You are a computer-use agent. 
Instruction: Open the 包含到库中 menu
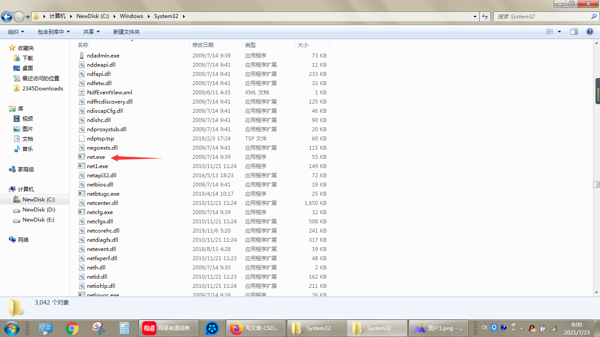[x=54, y=32]
